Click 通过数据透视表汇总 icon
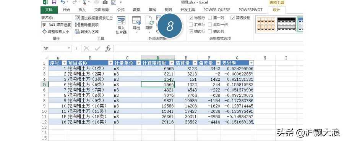The height and width of the screenshot is (141, 344). pyautogui.click(x=77, y=18)
